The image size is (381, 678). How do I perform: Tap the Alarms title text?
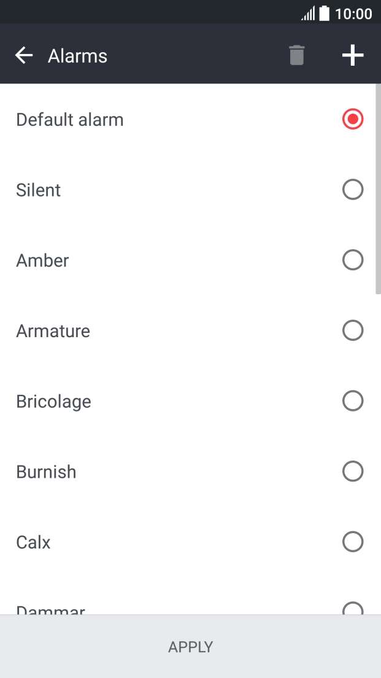[x=77, y=56]
